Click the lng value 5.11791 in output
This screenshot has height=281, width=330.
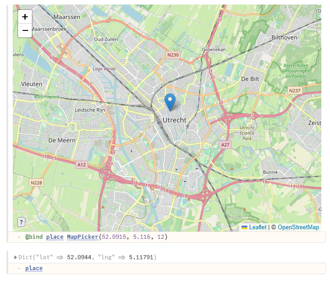point(141,257)
